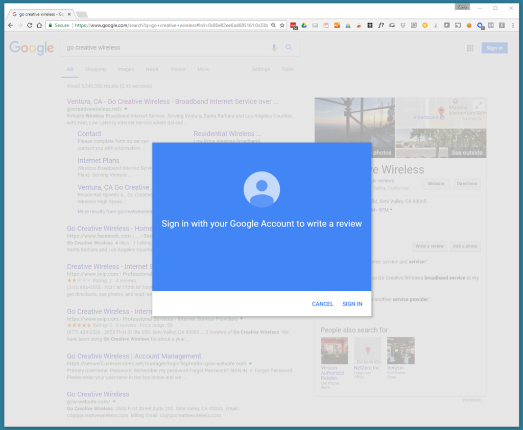Expand the business hours dropdown
Viewport: 523px width, 430px height.
391,210
